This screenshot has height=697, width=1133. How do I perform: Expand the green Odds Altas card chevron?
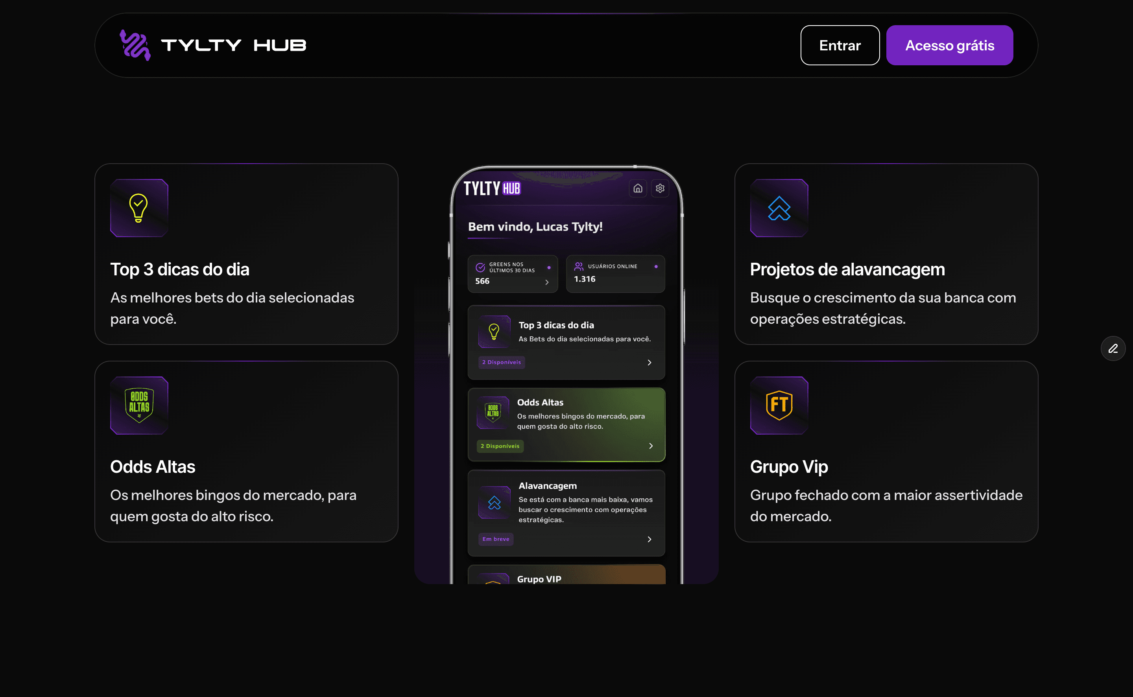pyautogui.click(x=650, y=446)
